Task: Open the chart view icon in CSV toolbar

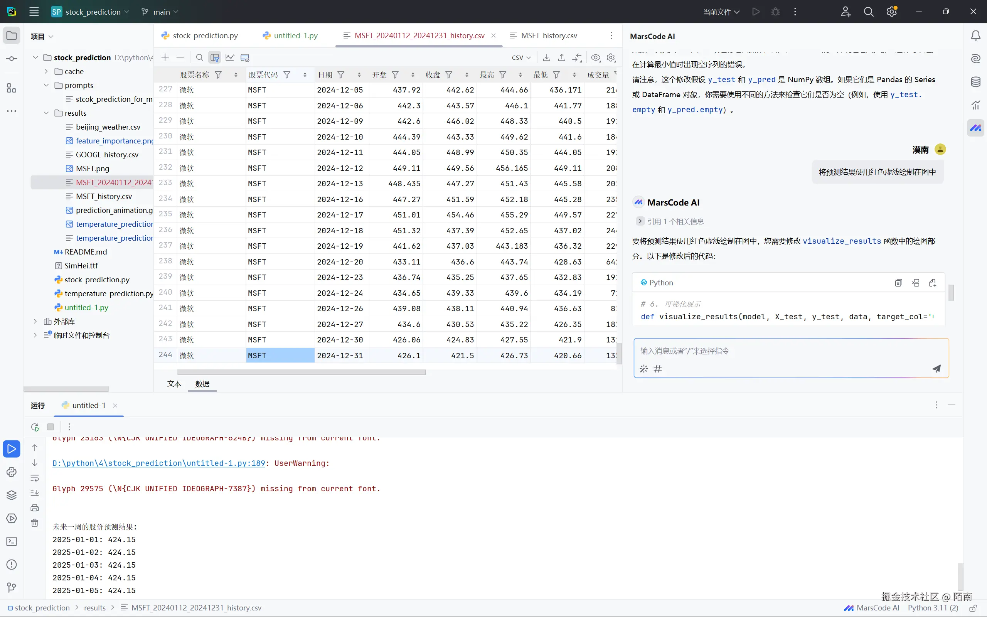Action: pos(230,57)
